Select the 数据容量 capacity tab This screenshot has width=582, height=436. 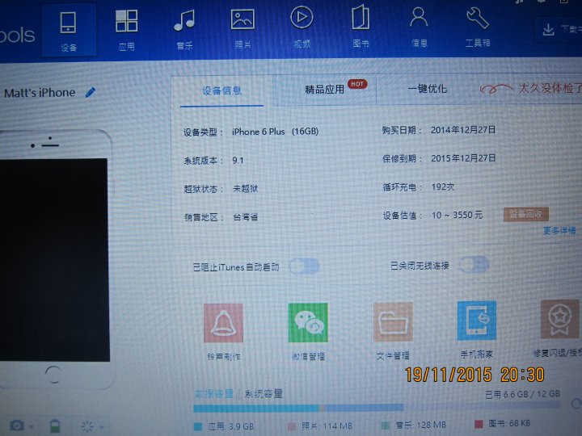[213, 394]
